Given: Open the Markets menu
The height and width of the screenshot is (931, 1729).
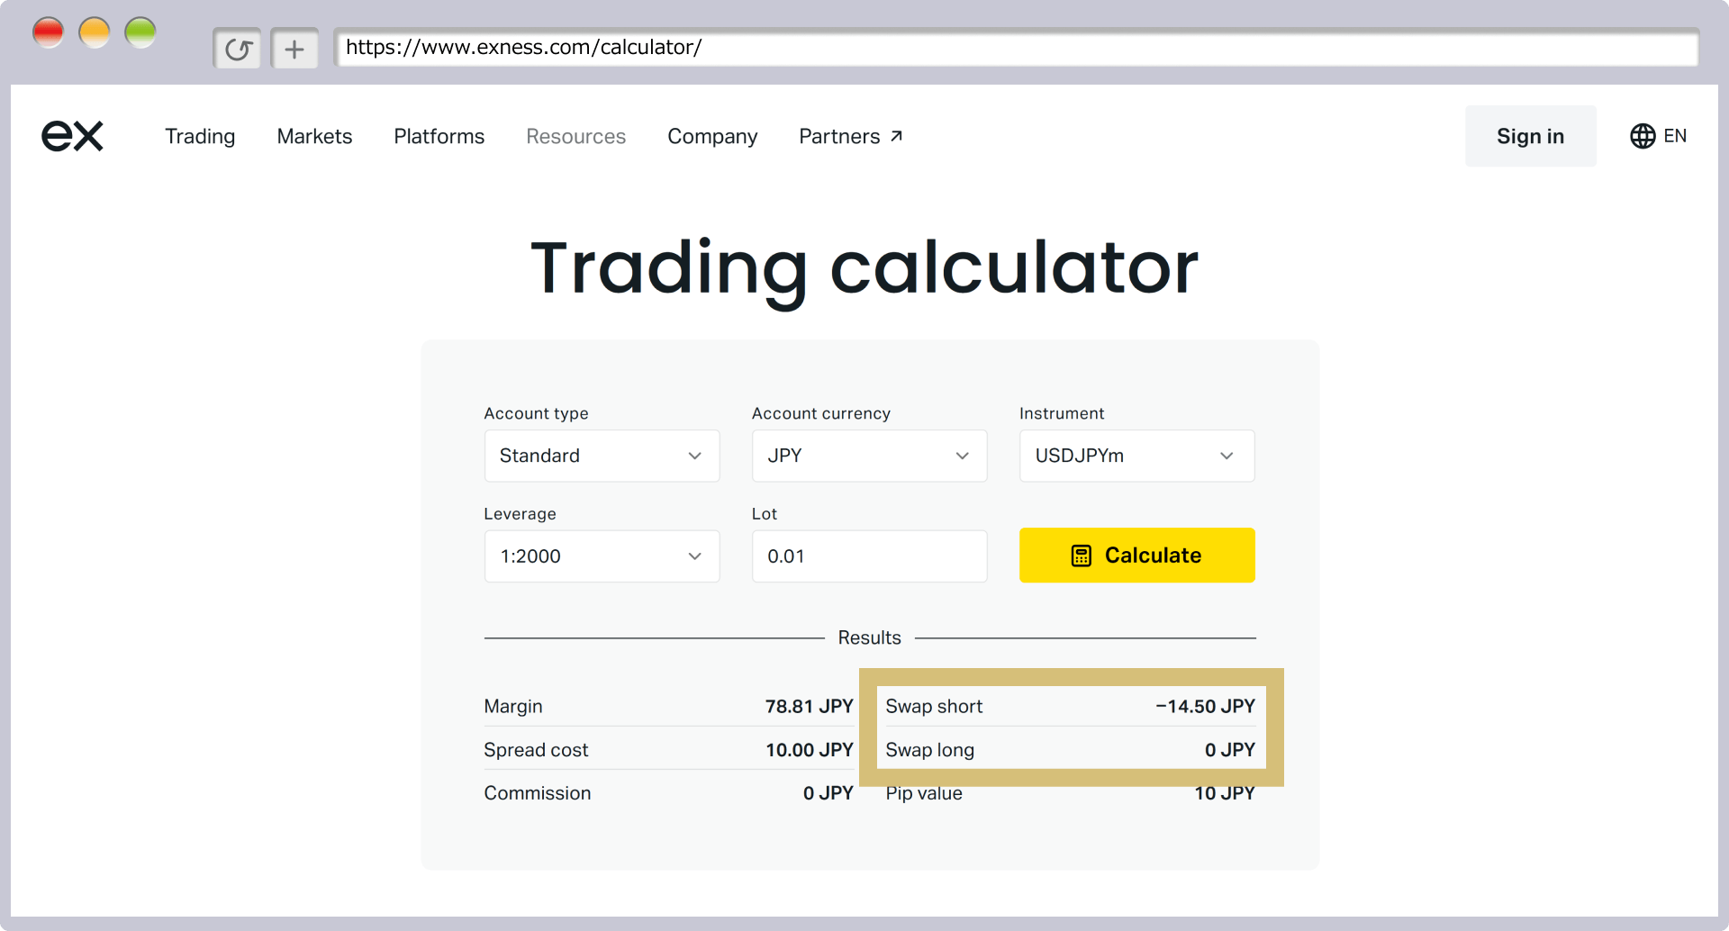Looking at the screenshot, I should coord(314,136).
